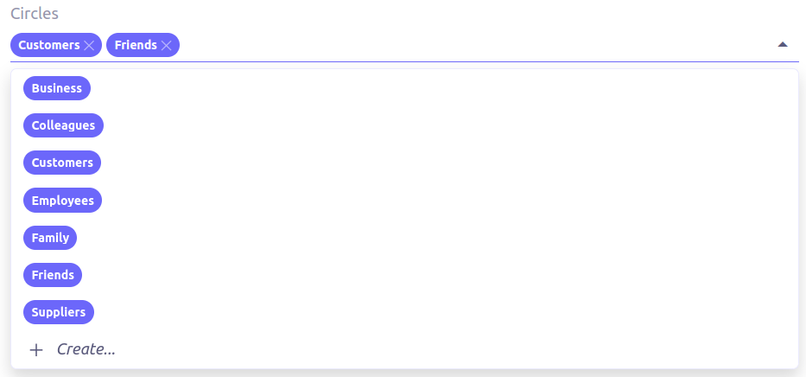Click the blank area right of the Create... row

[x=432, y=350]
